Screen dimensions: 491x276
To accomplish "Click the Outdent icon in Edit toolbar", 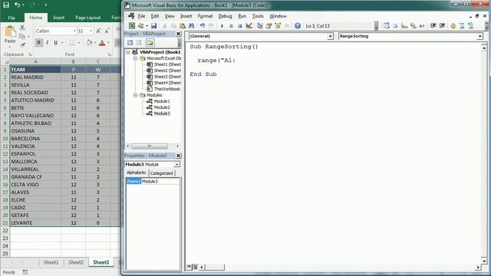I will coord(442,26).
